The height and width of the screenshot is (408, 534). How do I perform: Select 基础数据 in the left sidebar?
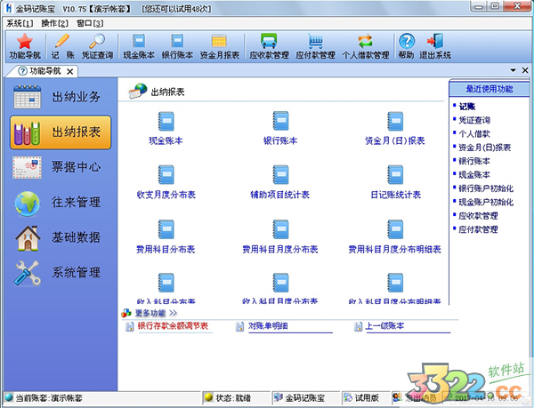[61, 237]
